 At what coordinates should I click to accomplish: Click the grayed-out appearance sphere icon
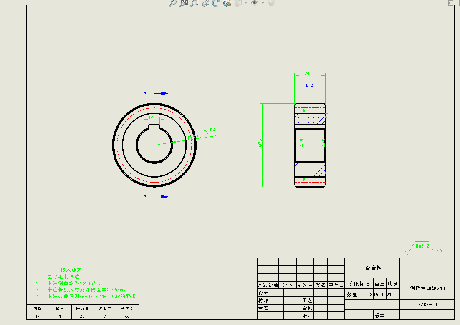pyautogui.click(x=271, y=3)
